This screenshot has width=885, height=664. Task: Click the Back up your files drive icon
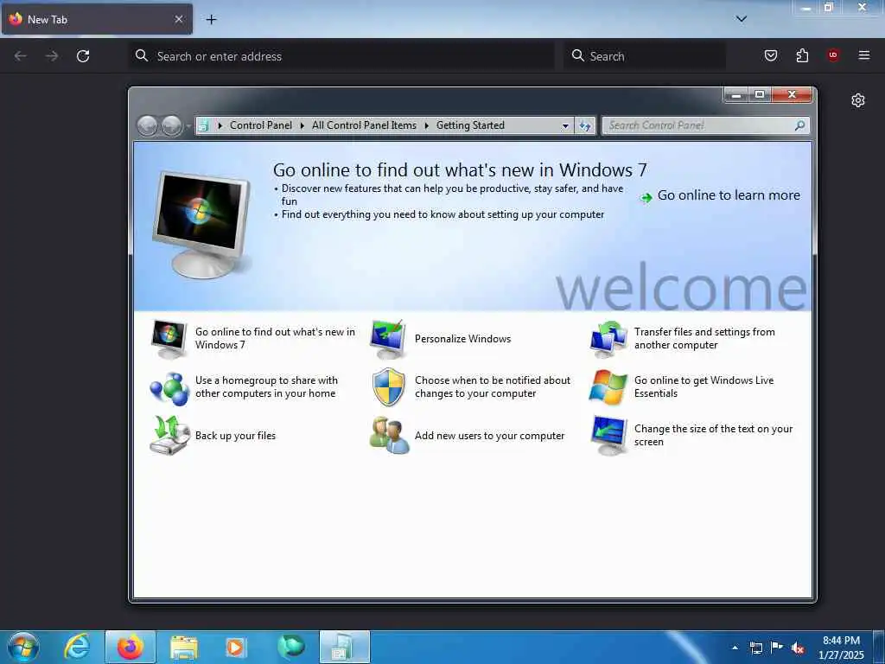tap(169, 436)
